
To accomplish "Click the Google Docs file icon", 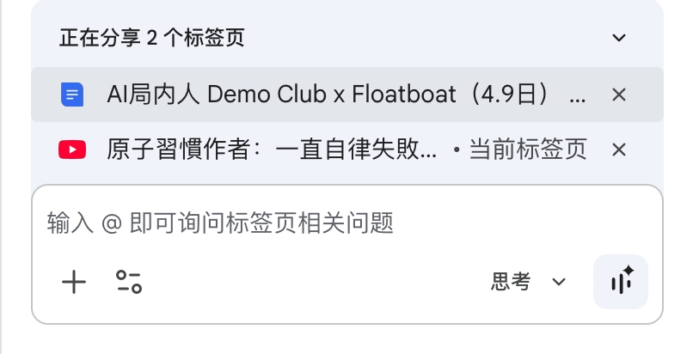I will click(x=72, y=95).
